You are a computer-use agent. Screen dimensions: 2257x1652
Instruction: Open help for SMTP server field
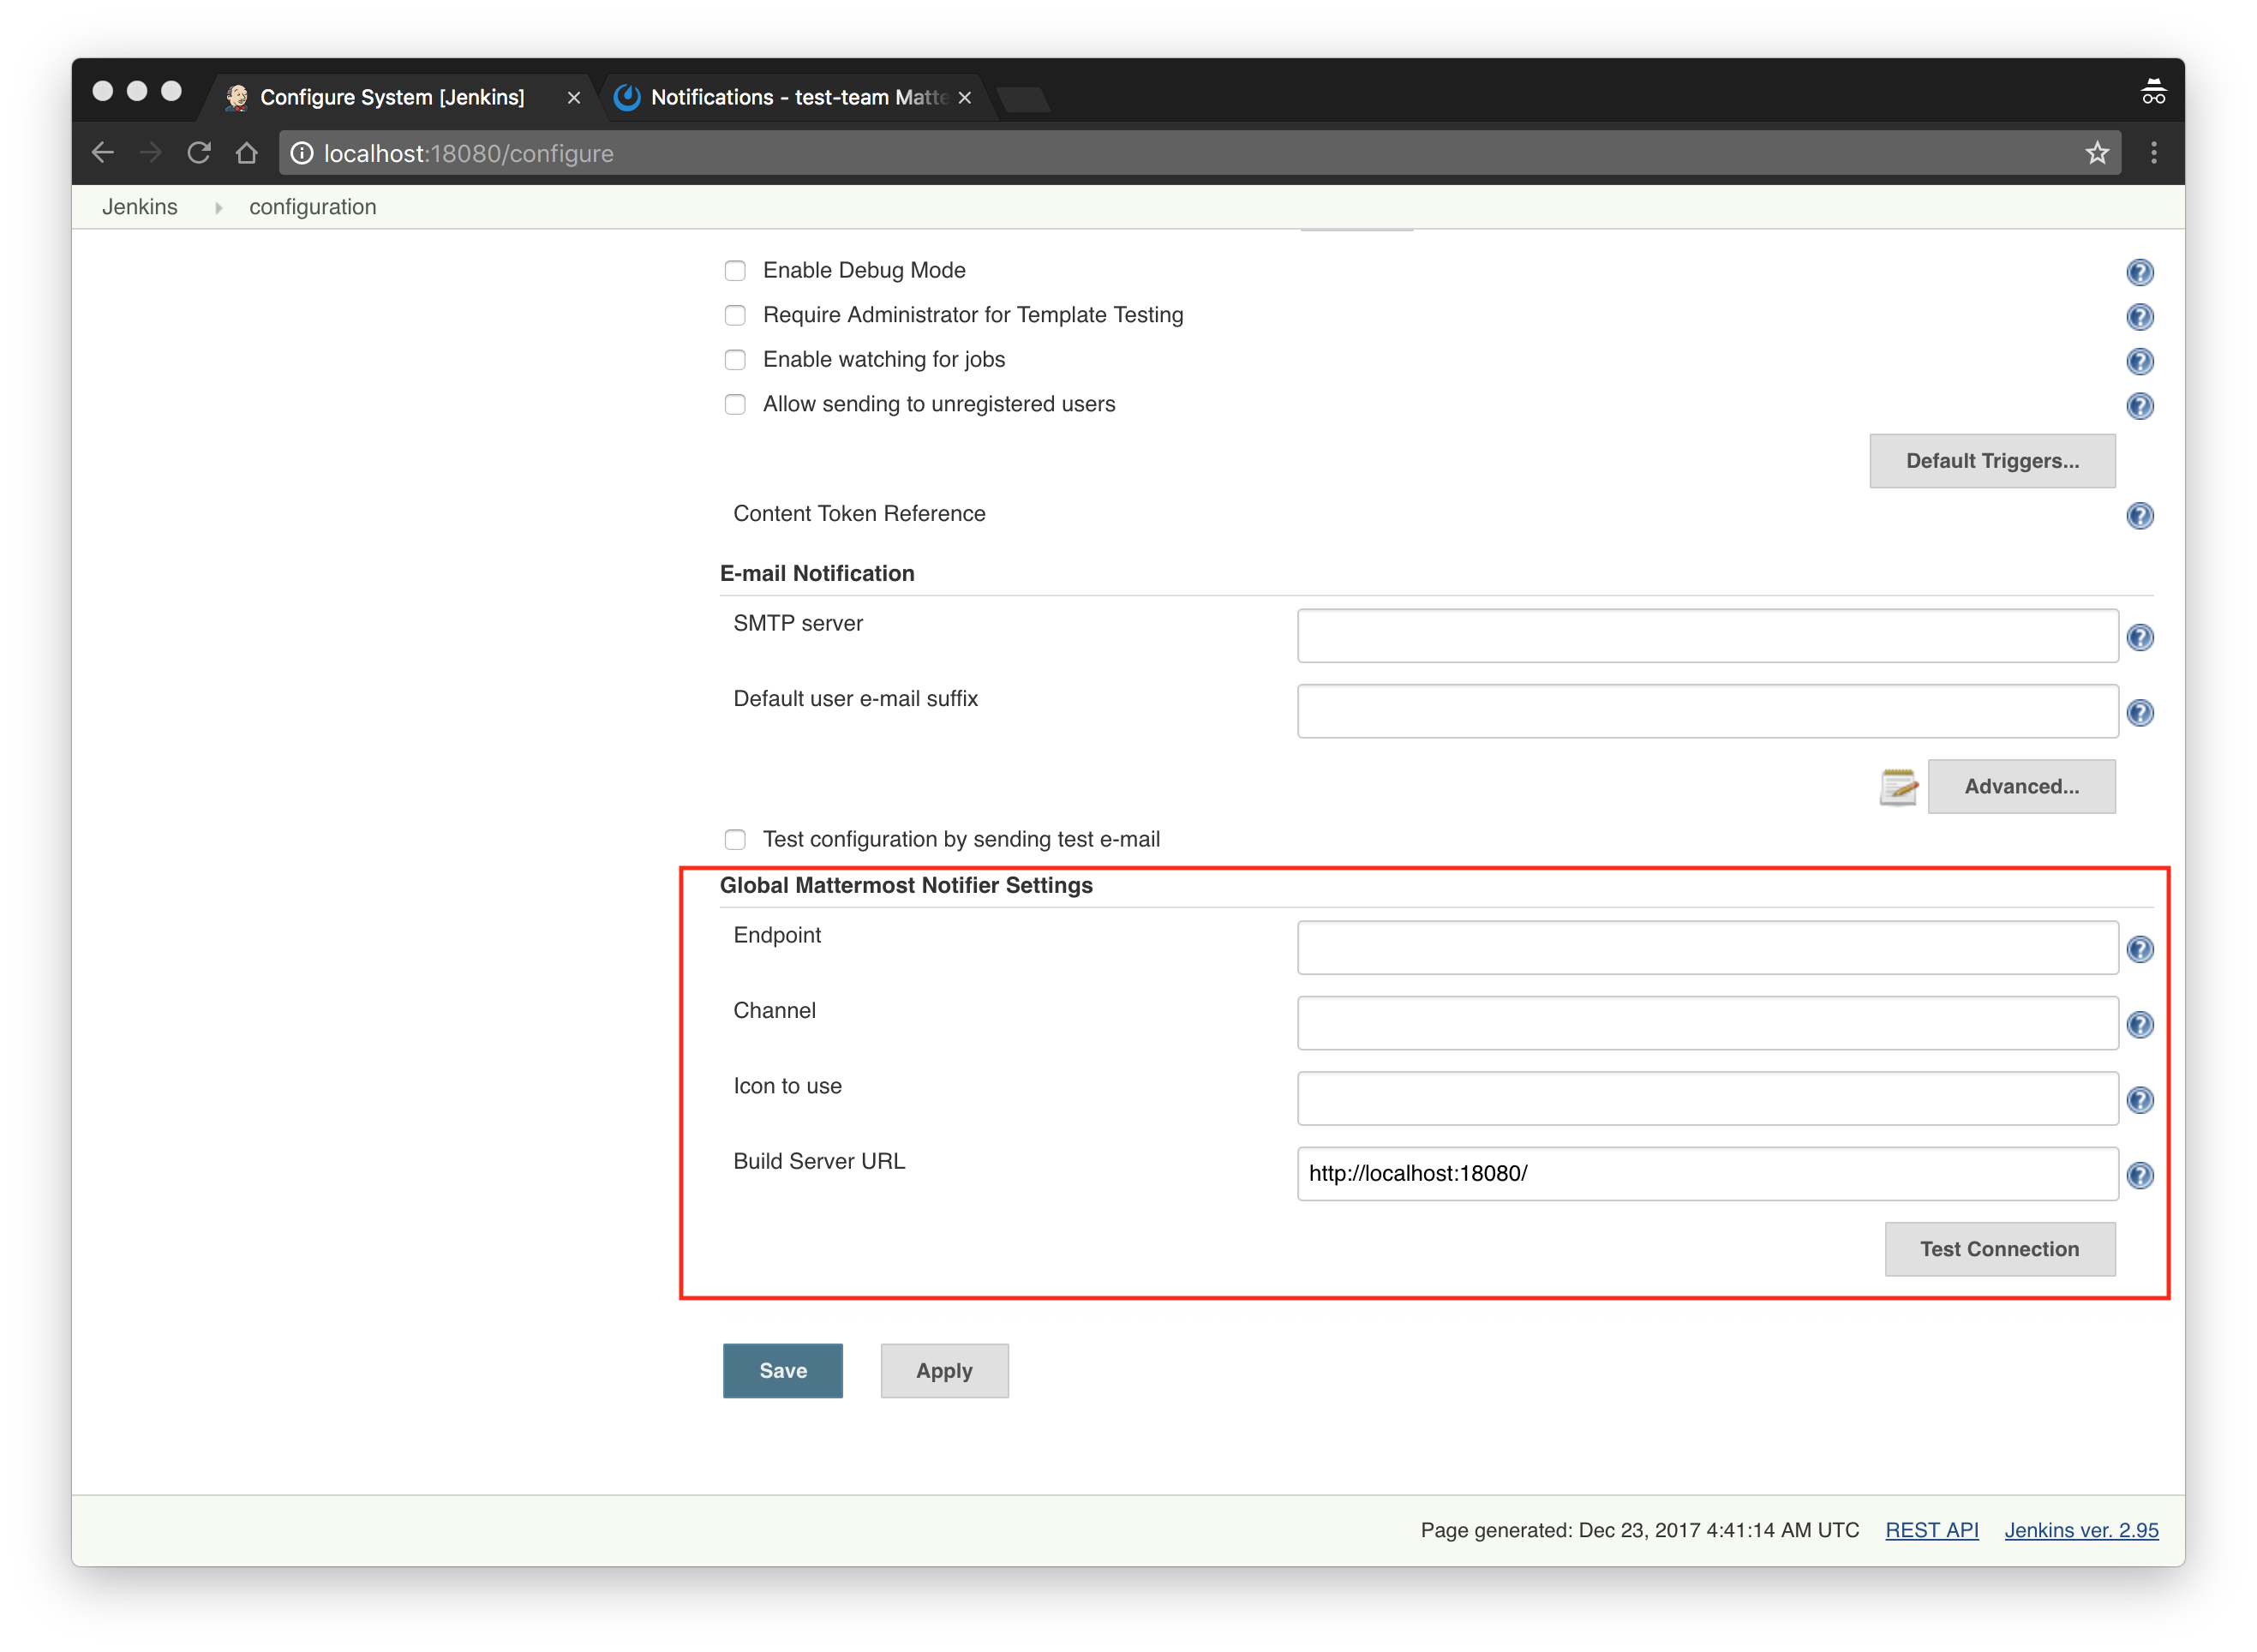pos(2139,637)
